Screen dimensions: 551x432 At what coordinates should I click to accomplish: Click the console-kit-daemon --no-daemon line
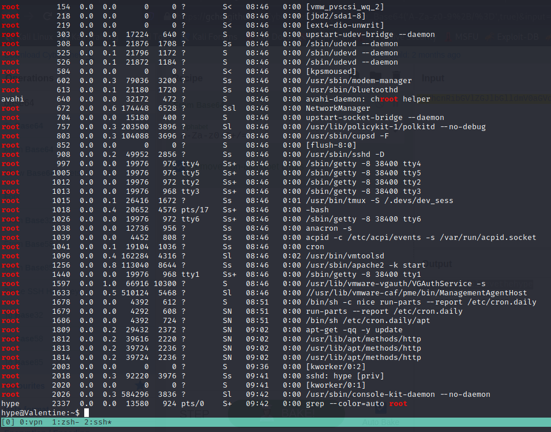tap(398, 395)
